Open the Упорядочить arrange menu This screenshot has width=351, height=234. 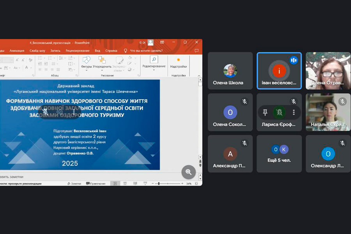102,63
